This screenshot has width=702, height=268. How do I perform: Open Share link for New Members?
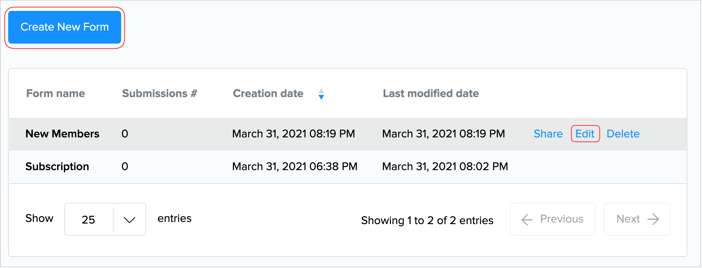[x=548, y=134]
